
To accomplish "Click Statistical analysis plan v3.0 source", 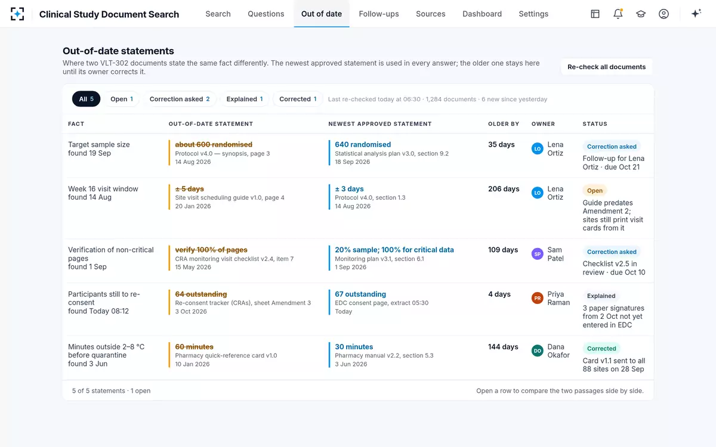I will pyautogui.click(x=391, y=154).
